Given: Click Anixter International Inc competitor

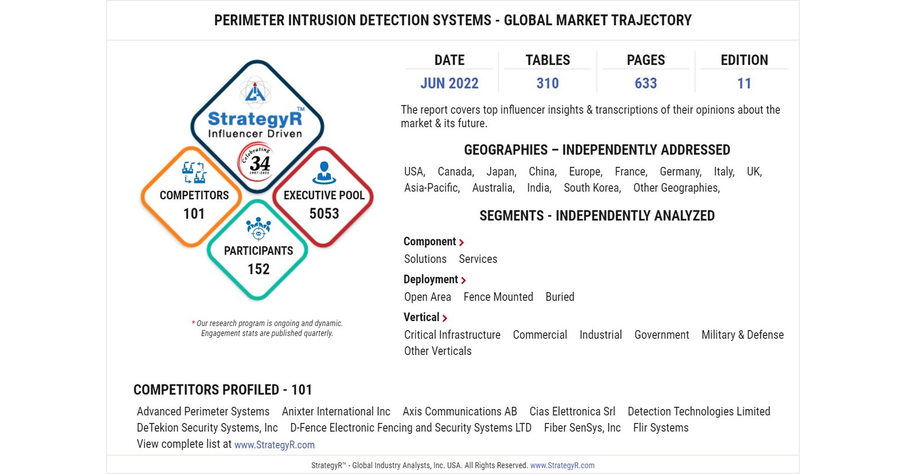Looking at the screenshot, I should [336, 412].
